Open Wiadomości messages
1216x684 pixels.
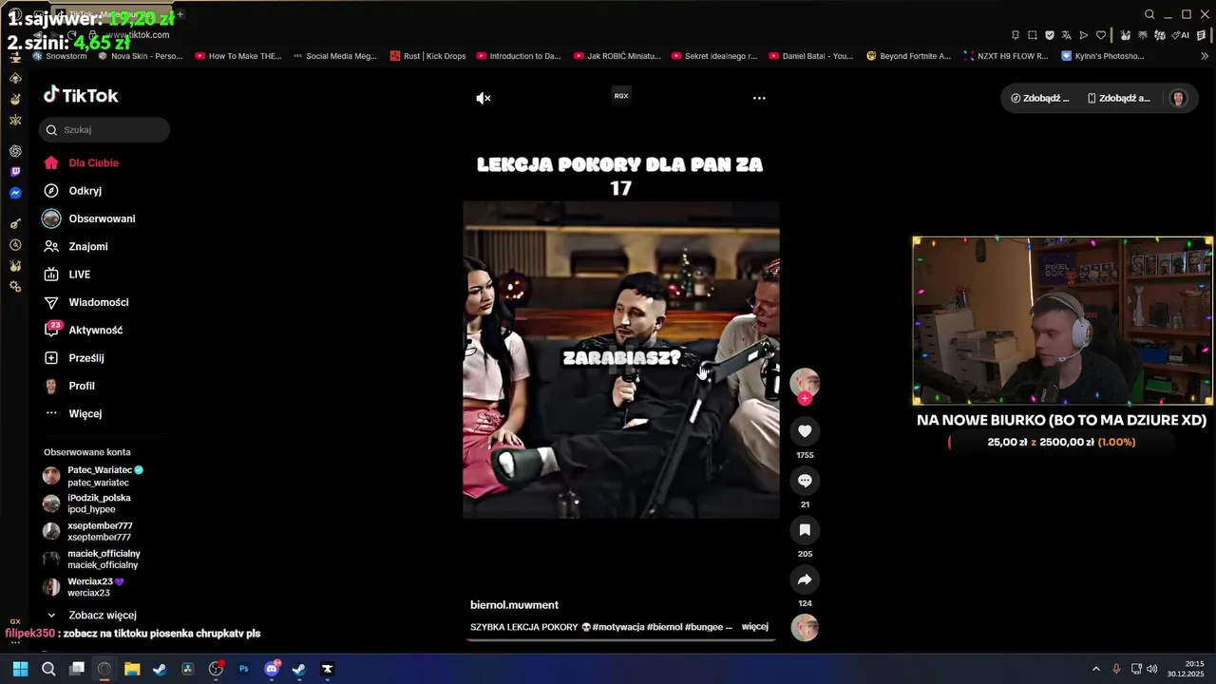click(85, 302)
